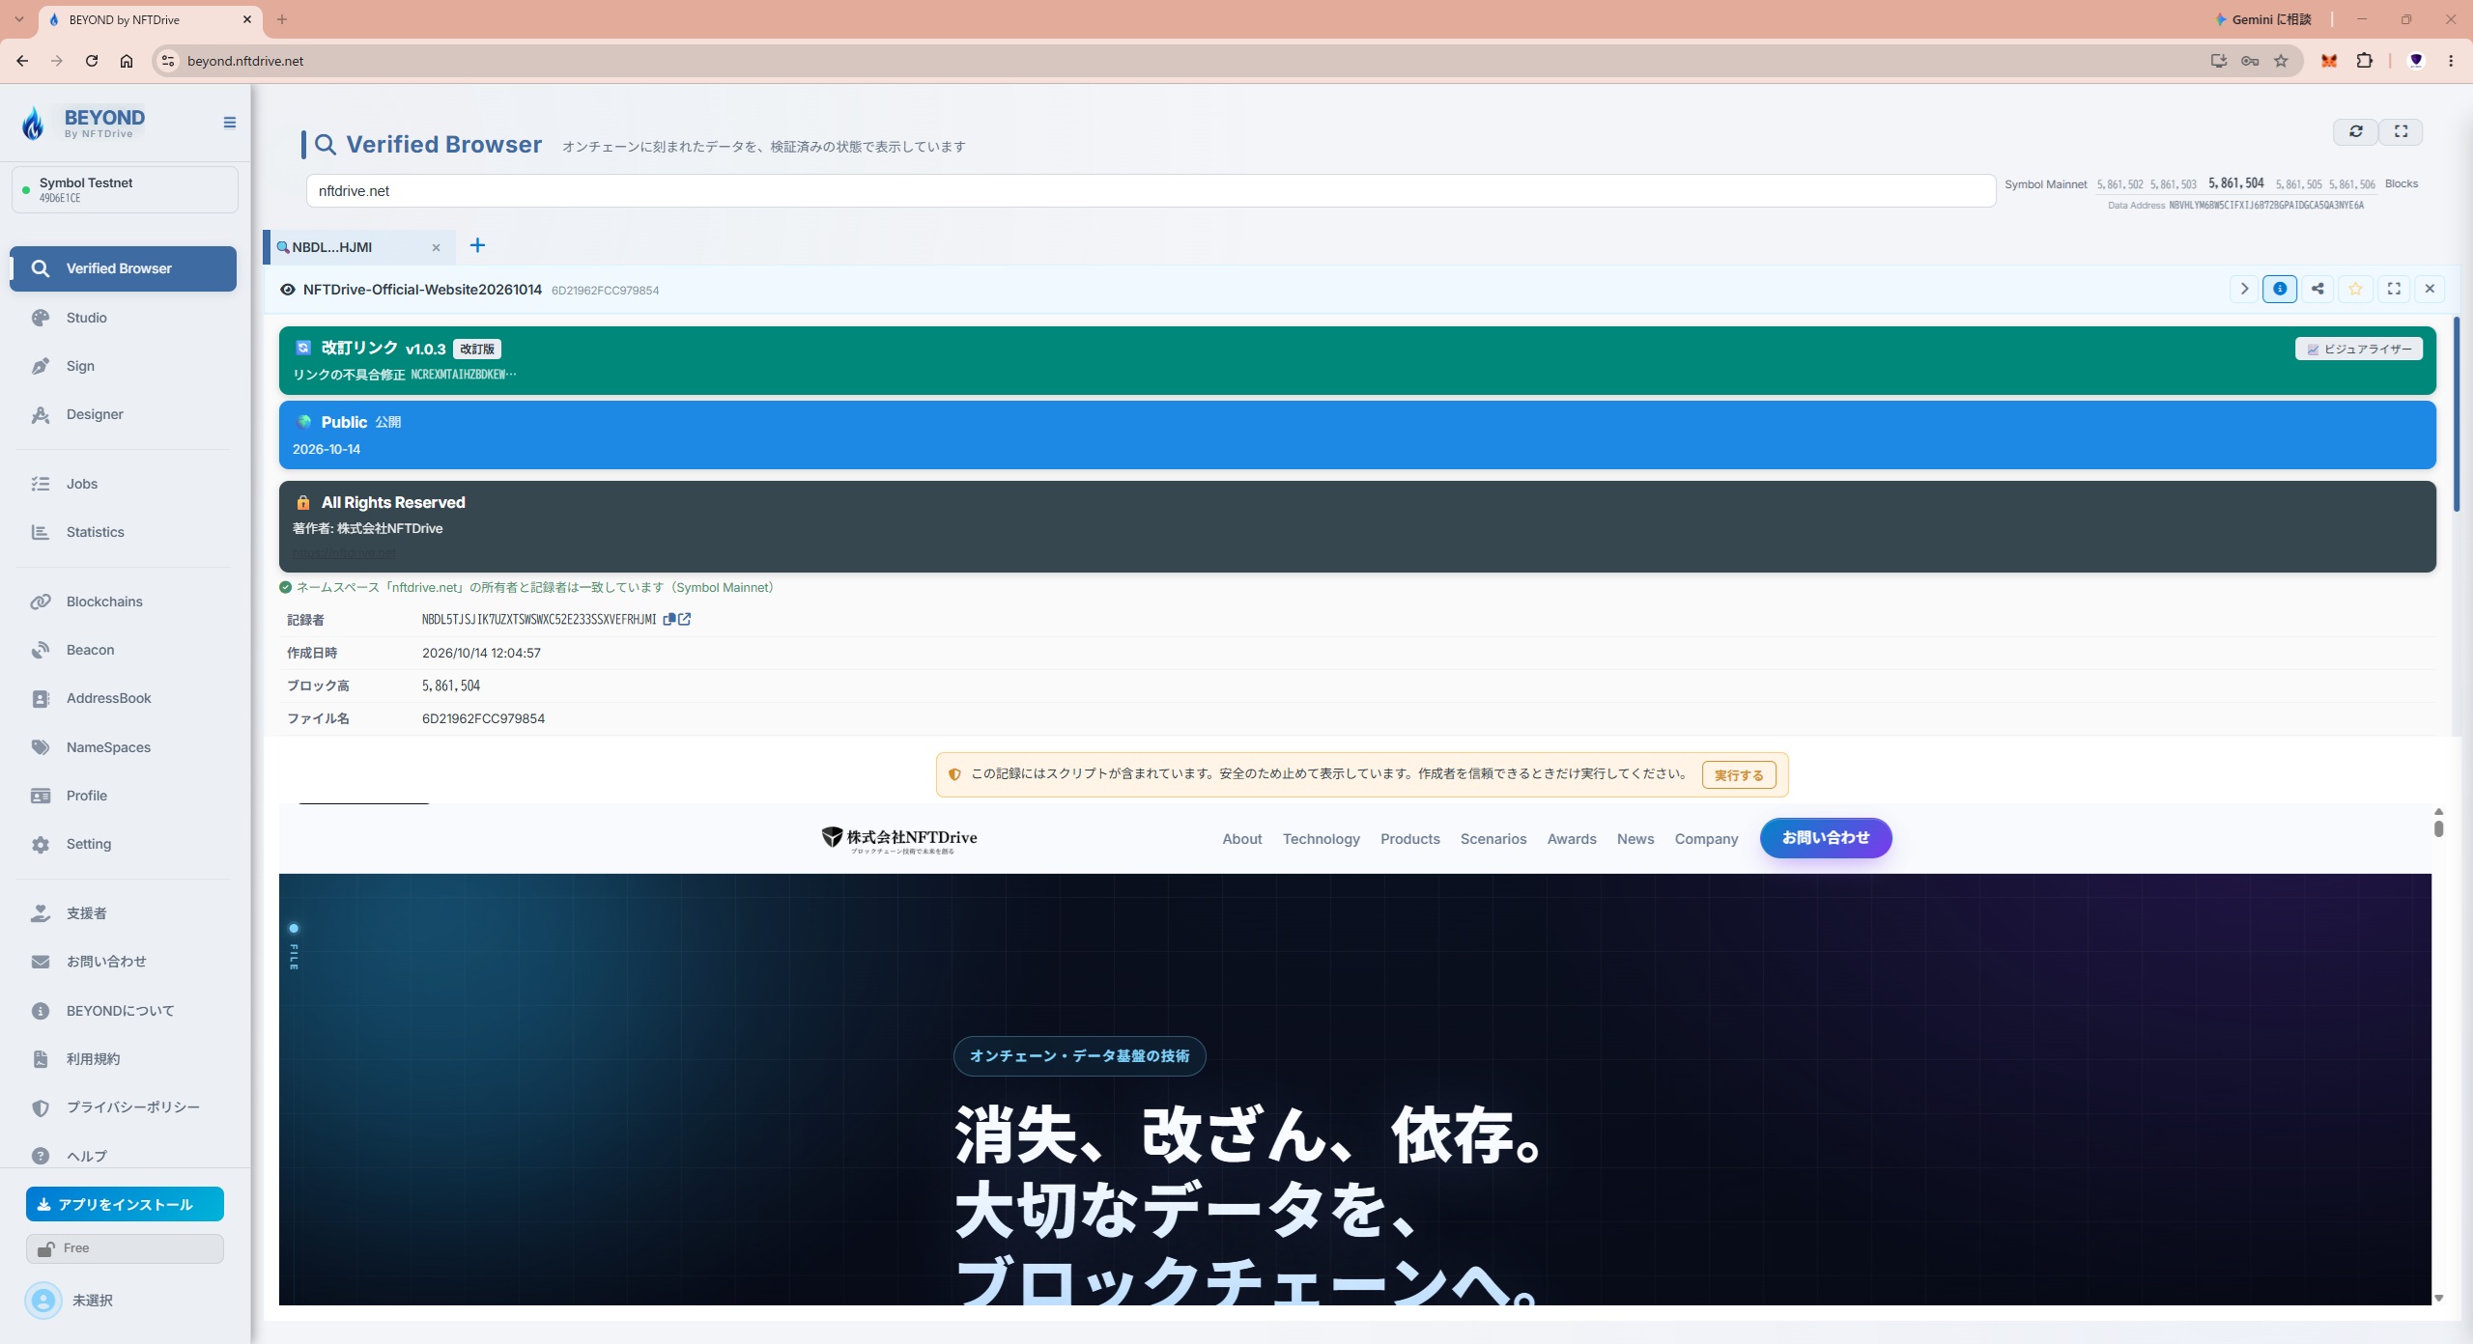Open Profile in the sidebar

click(x=123, y=796)
